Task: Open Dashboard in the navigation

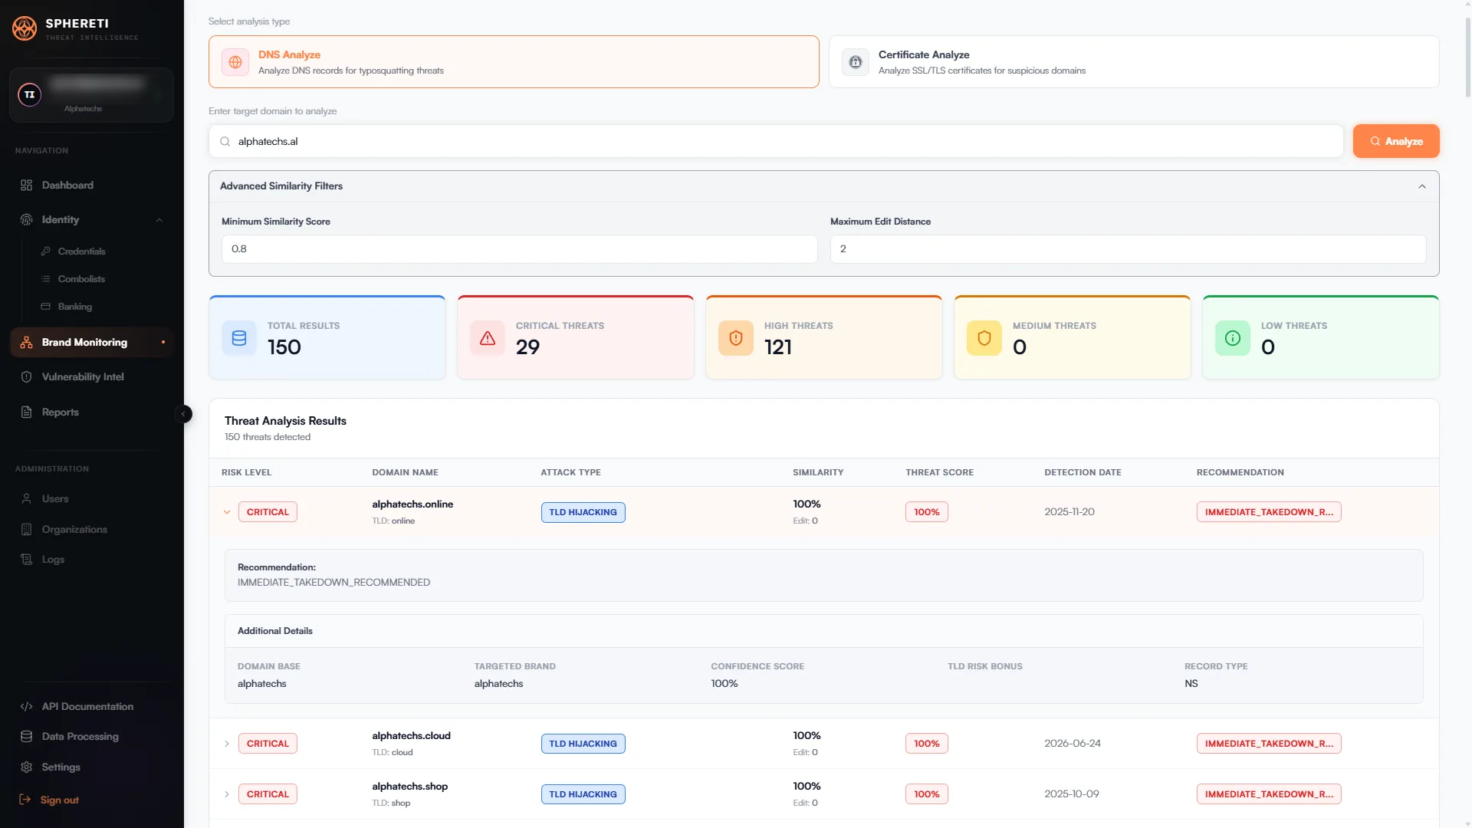Action: click(92, 185)
